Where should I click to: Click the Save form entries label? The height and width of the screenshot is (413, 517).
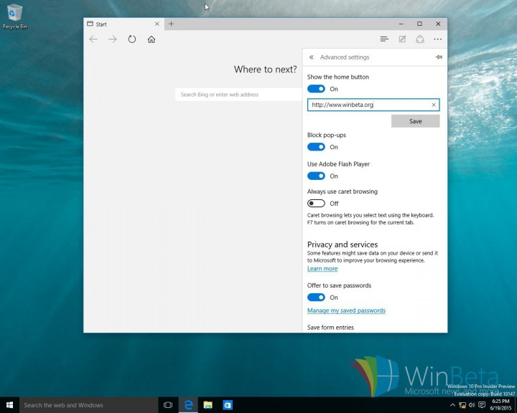point(330,328)
